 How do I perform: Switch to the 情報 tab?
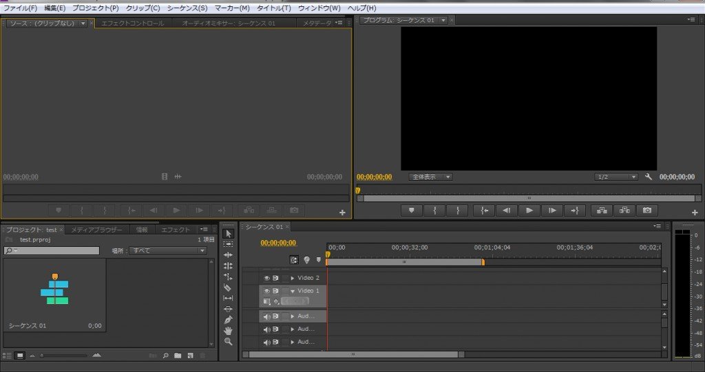point(142,230)
